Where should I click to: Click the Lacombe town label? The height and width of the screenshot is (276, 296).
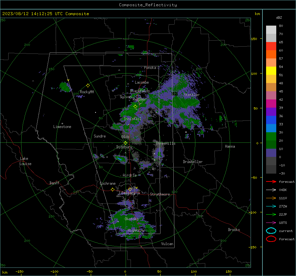[x=142, y=82]
